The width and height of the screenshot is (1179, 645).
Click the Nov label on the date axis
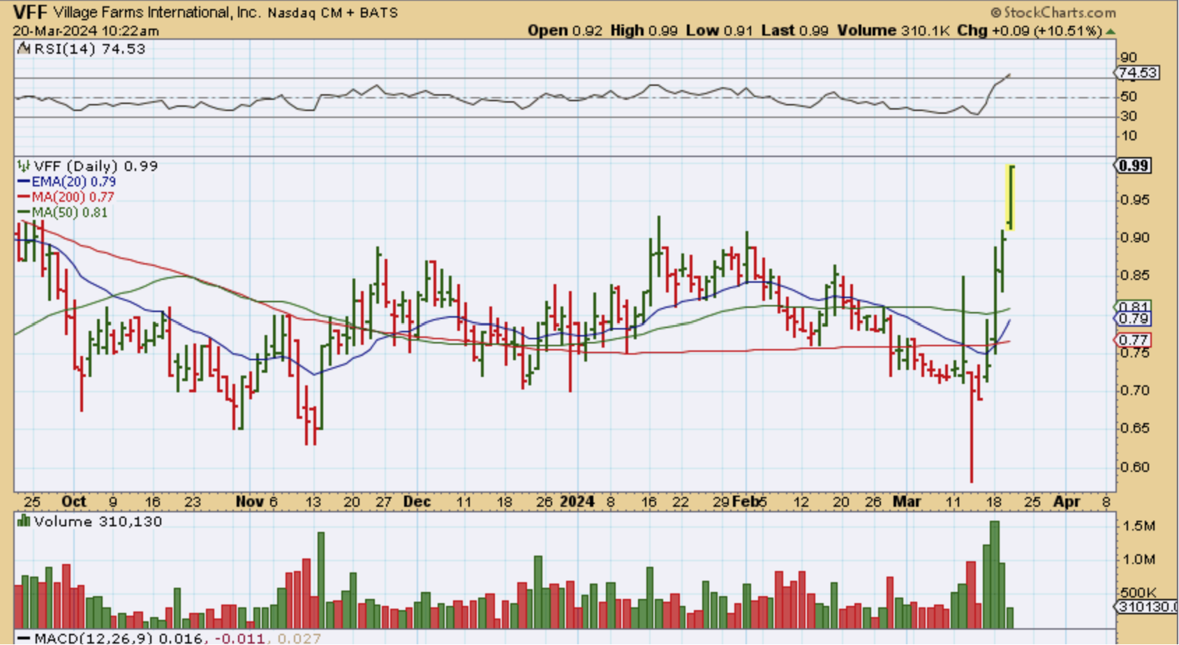[x=249, y=501]
